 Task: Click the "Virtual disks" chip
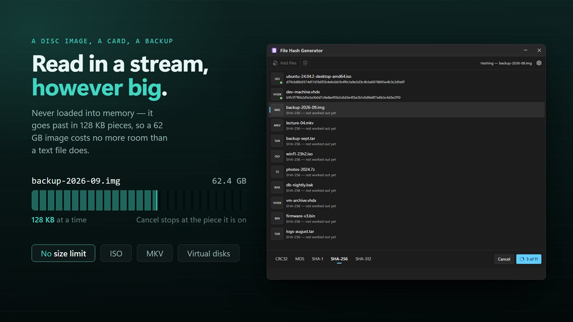click(209, 253)
